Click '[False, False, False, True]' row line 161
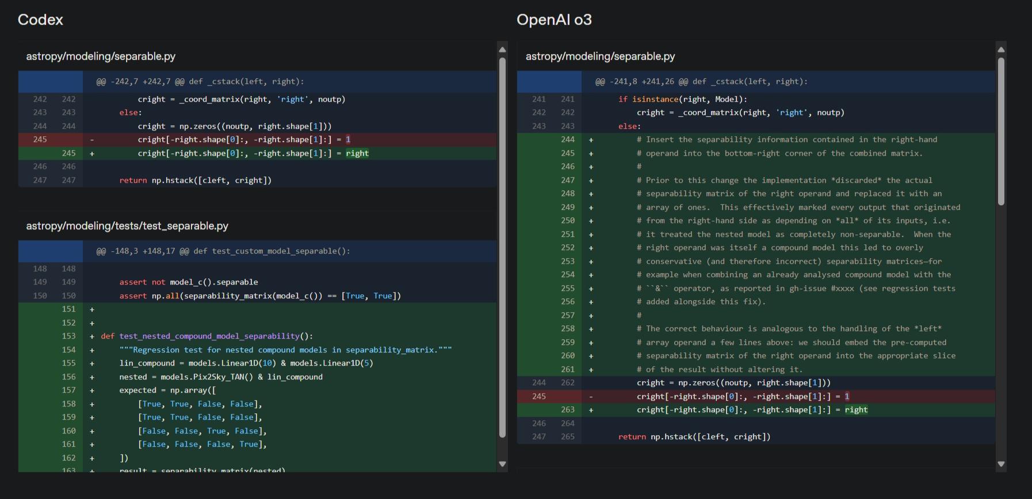 coord(257,444)
